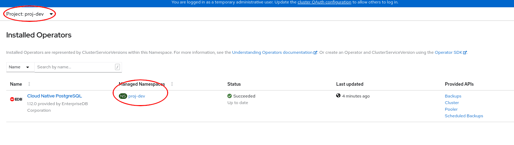Click the EDB operator logo icon
This screenshot has height=145, width=514.
pos(16,99)
